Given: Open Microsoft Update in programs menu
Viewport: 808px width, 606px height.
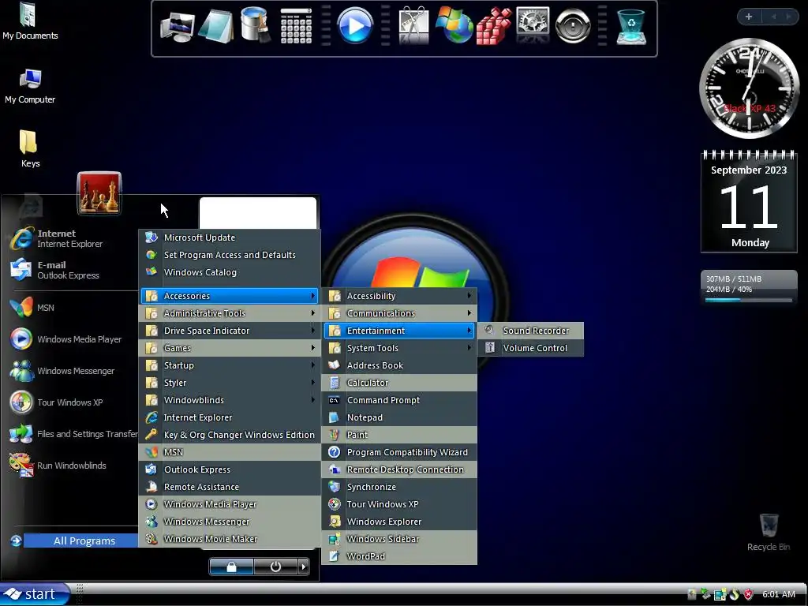Looking at the screenshot, I should click(x=230, y=238).
